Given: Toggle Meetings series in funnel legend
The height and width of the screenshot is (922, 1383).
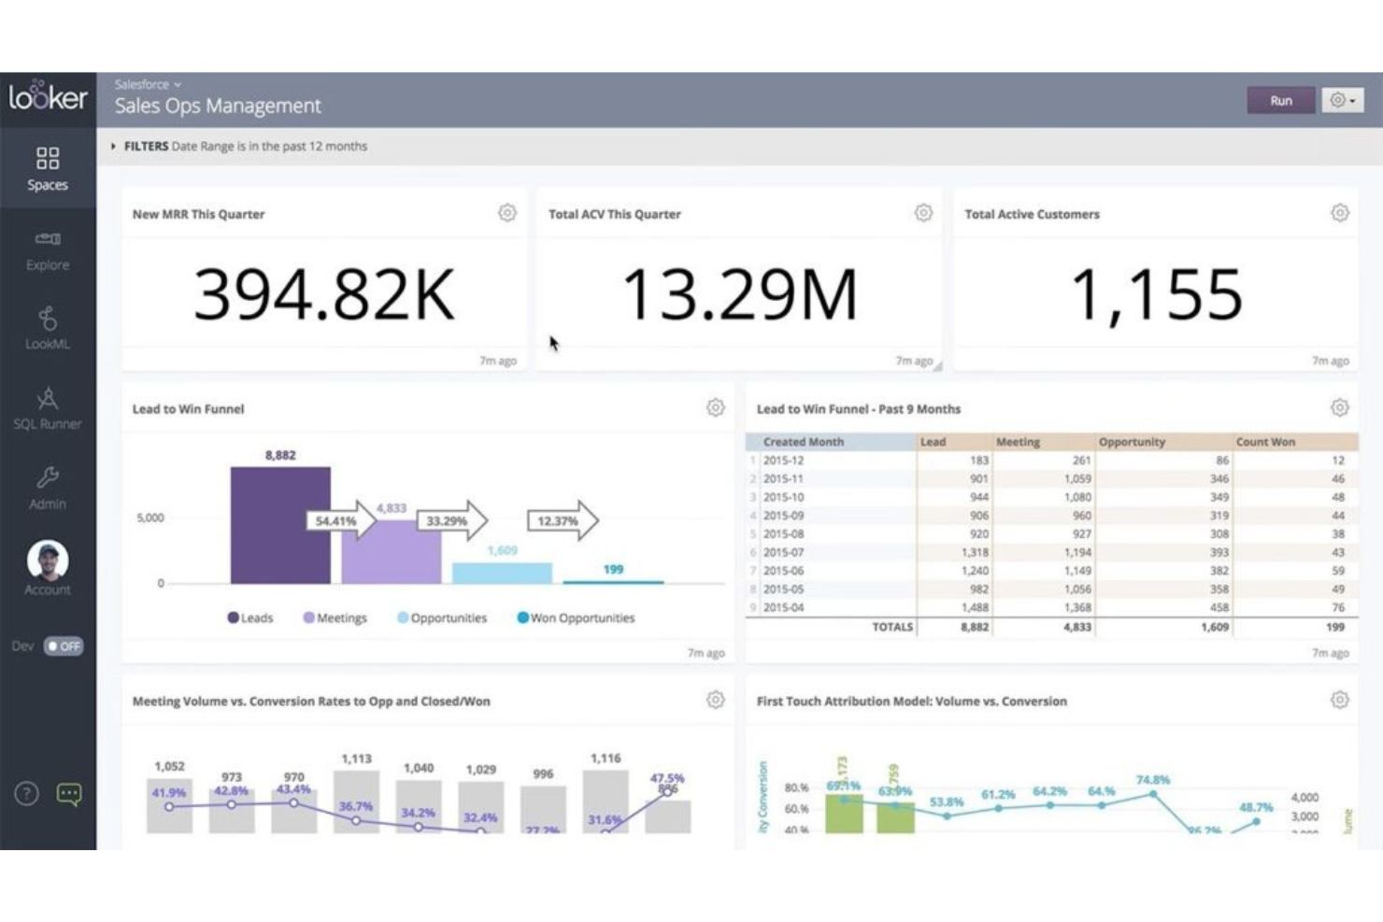Looking at the screenshot, I should 335,617.
